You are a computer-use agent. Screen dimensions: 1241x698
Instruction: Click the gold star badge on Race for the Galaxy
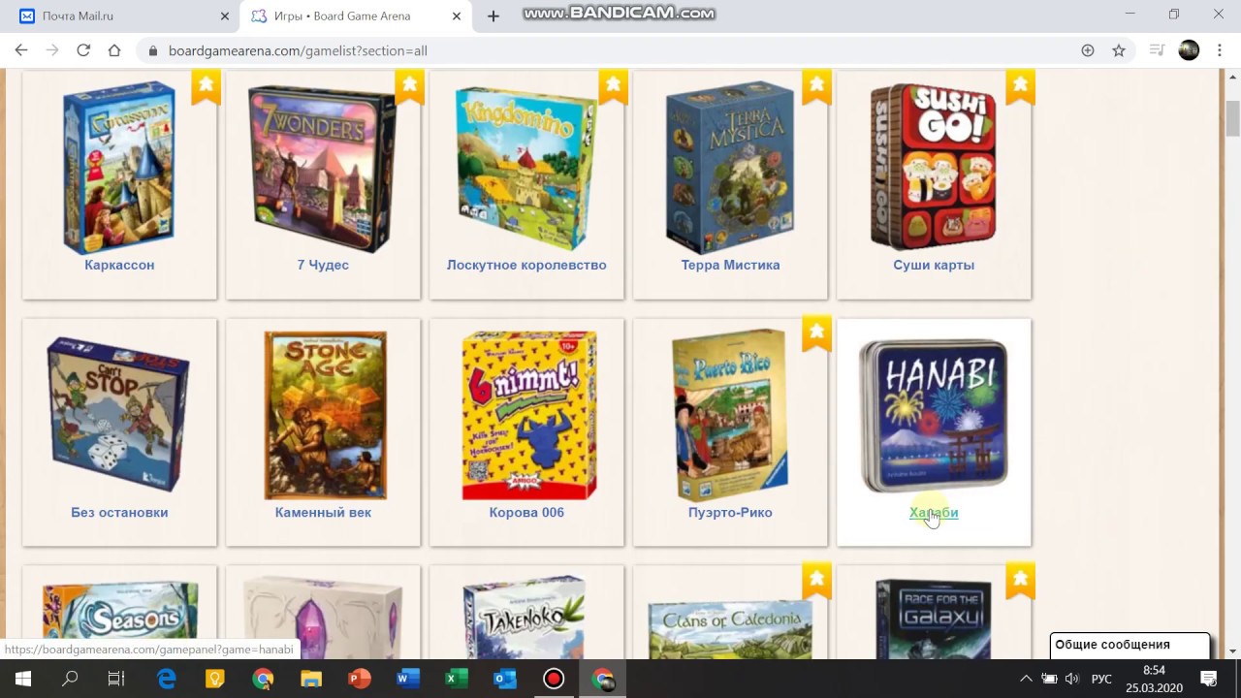pyautogui.click(x=1020, y=582)
